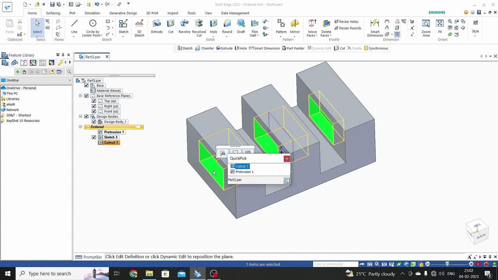Select the Revolved Cut tool
This screenshot has width=498, height=280.
(x=199, y=28)
